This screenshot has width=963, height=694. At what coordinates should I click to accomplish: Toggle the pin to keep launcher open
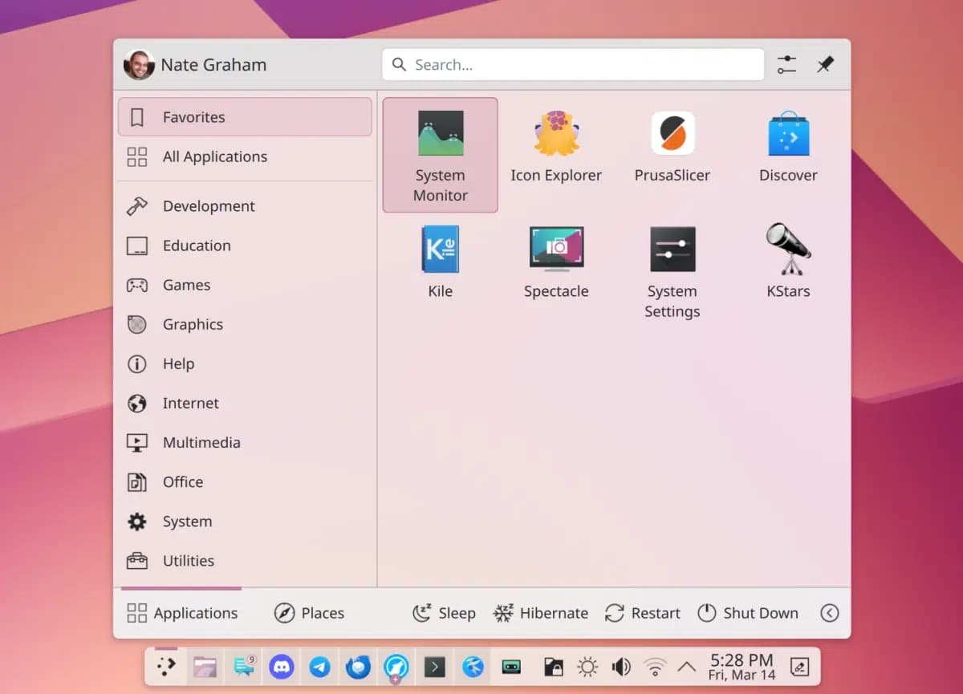tap(825, 65)
